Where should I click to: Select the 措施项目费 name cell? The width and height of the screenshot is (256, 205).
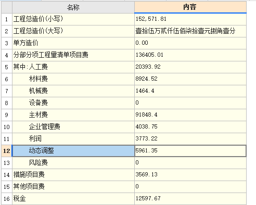coord(73,175)
